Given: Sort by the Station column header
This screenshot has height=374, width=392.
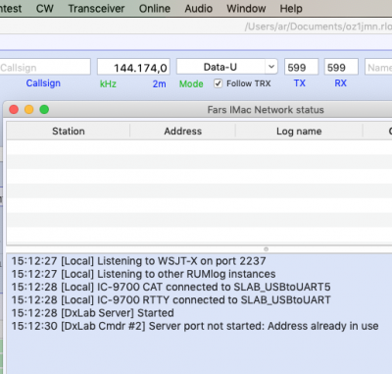Looking at the screenshot, I should tap(69, 132).
